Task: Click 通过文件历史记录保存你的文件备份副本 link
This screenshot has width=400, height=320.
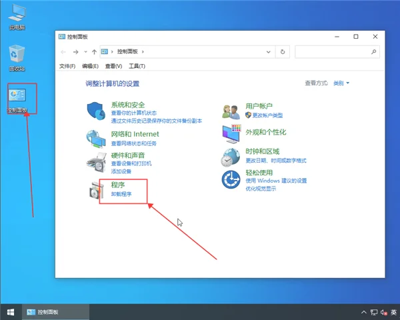Action: (157, 121)
